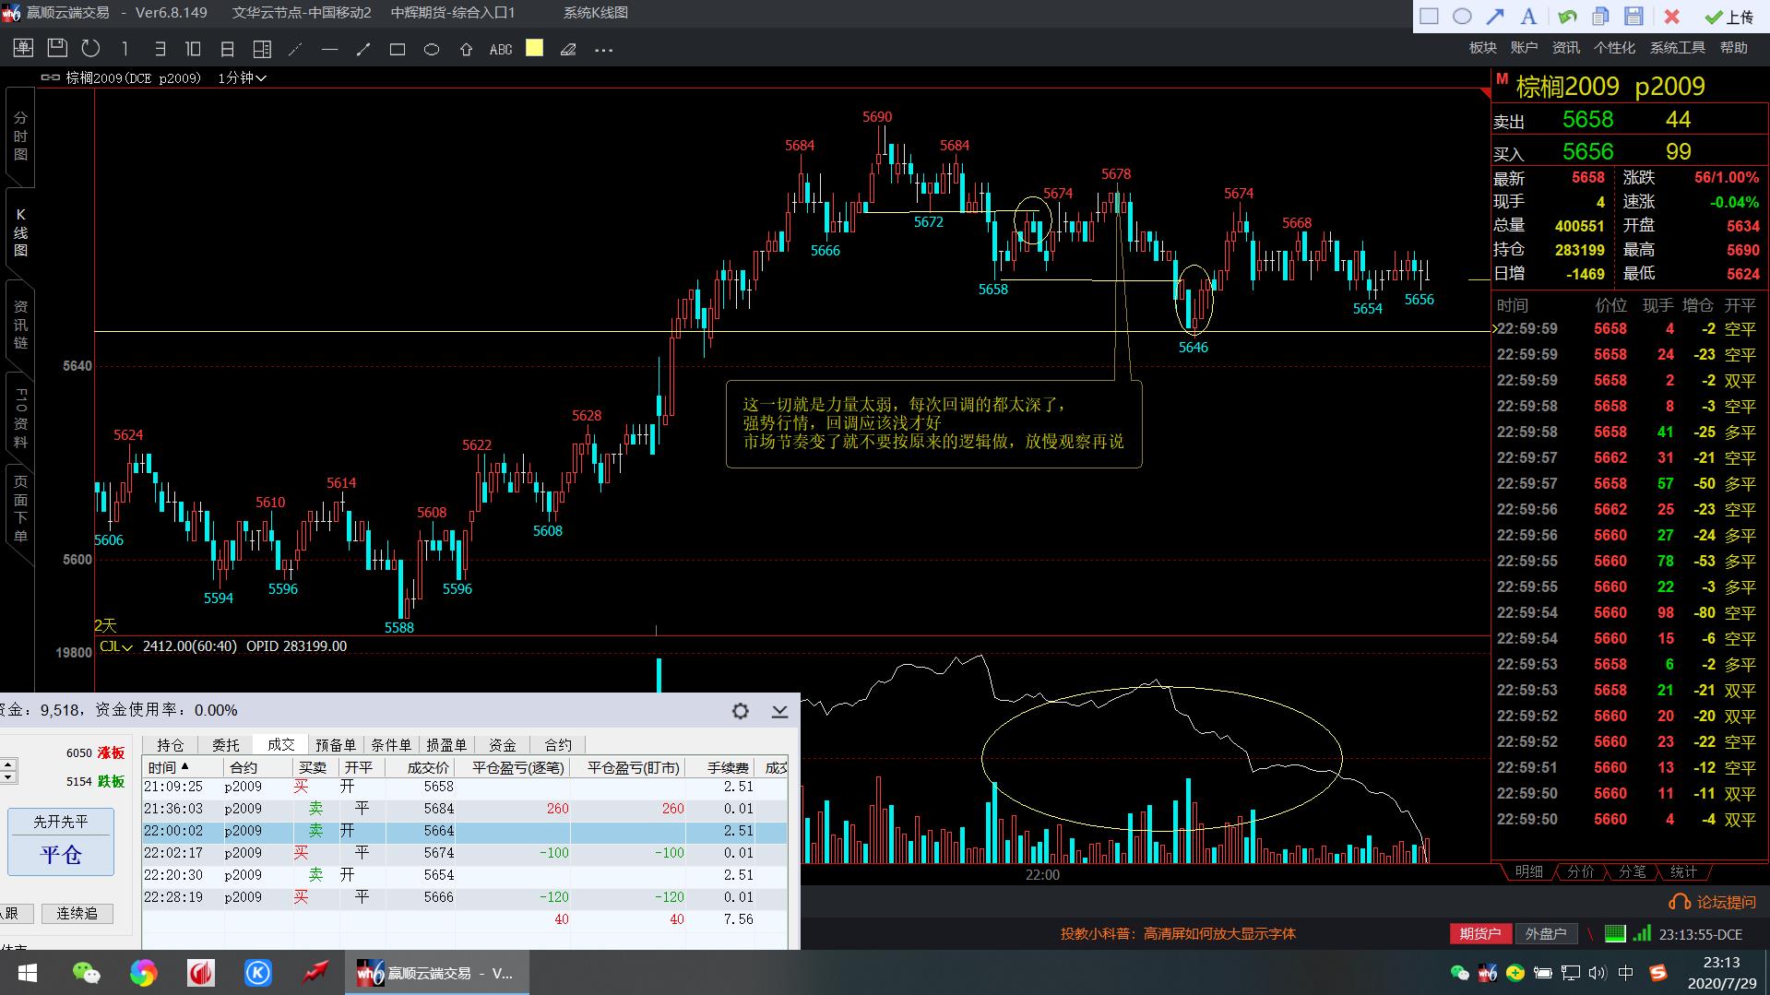Viewport: 1770px width, 995px height.
Task: Click the 论坛提问 forum link
Action: pyautogui.click(x=1714, y=903)
